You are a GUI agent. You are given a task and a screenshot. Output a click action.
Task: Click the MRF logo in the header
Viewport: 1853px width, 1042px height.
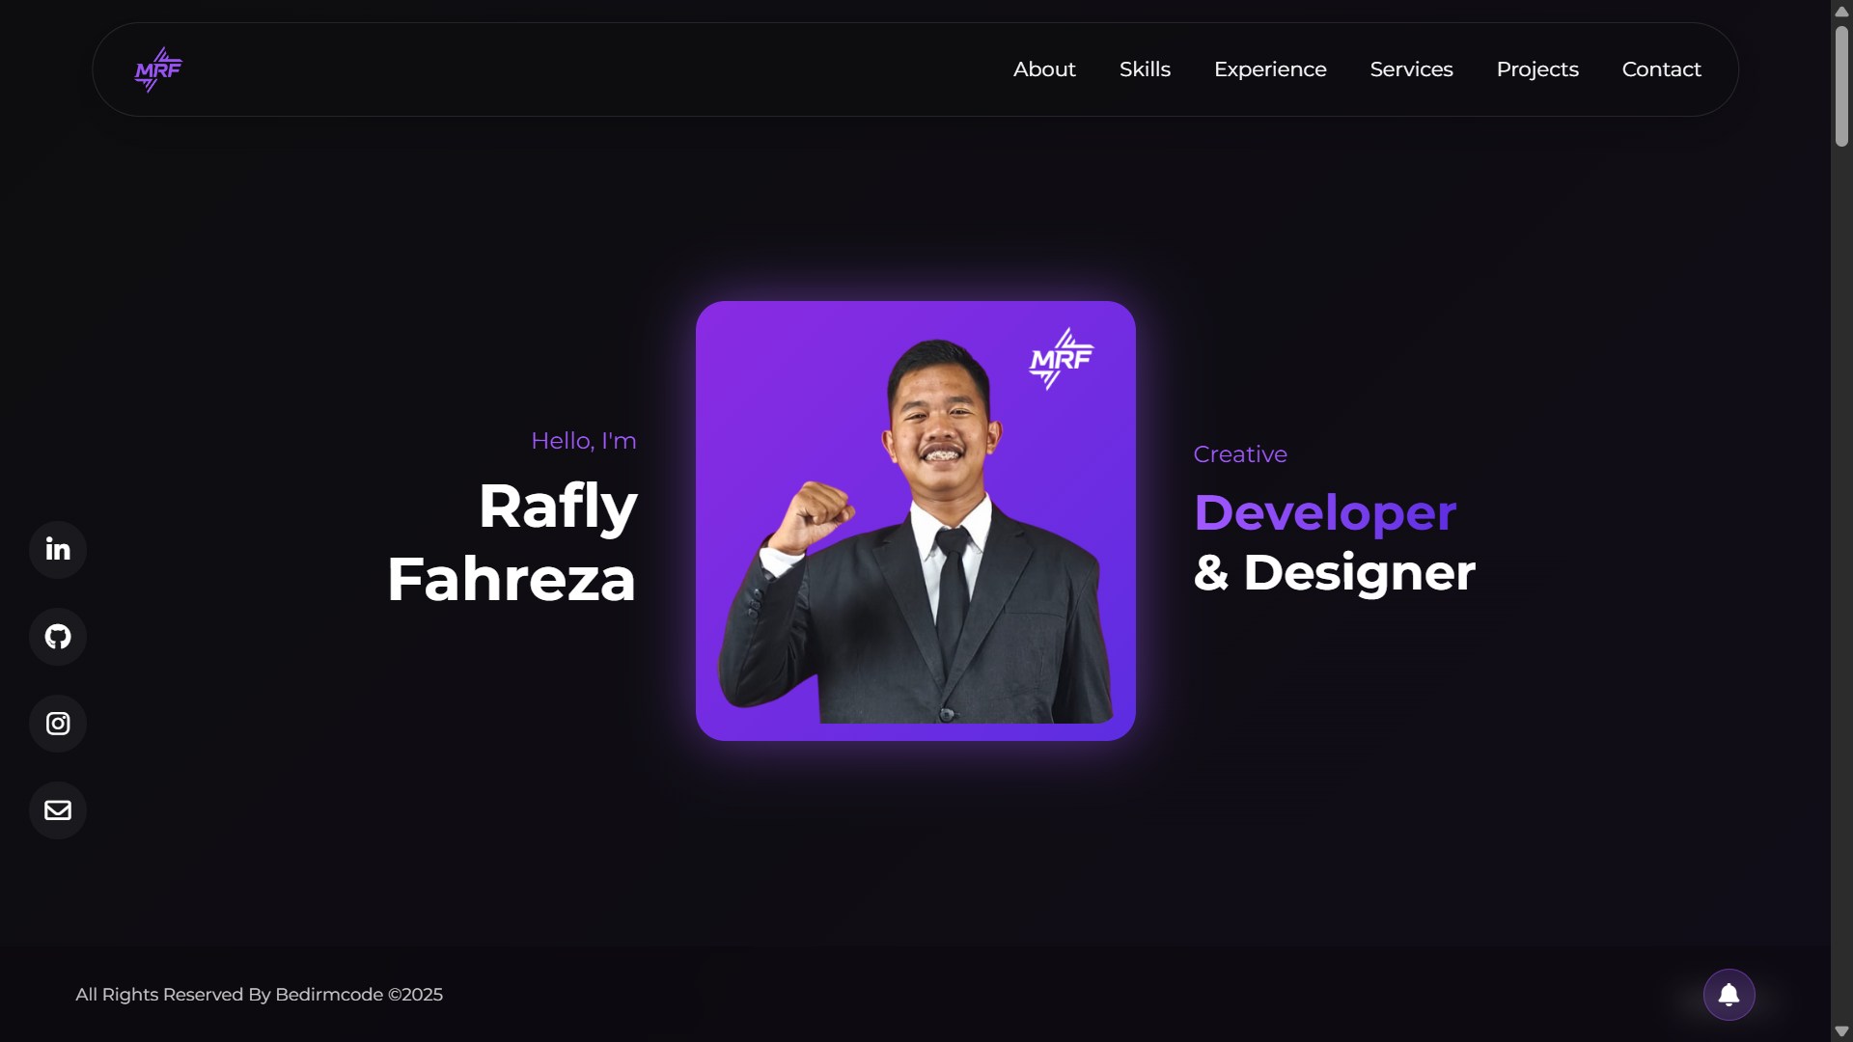[157, 69]
